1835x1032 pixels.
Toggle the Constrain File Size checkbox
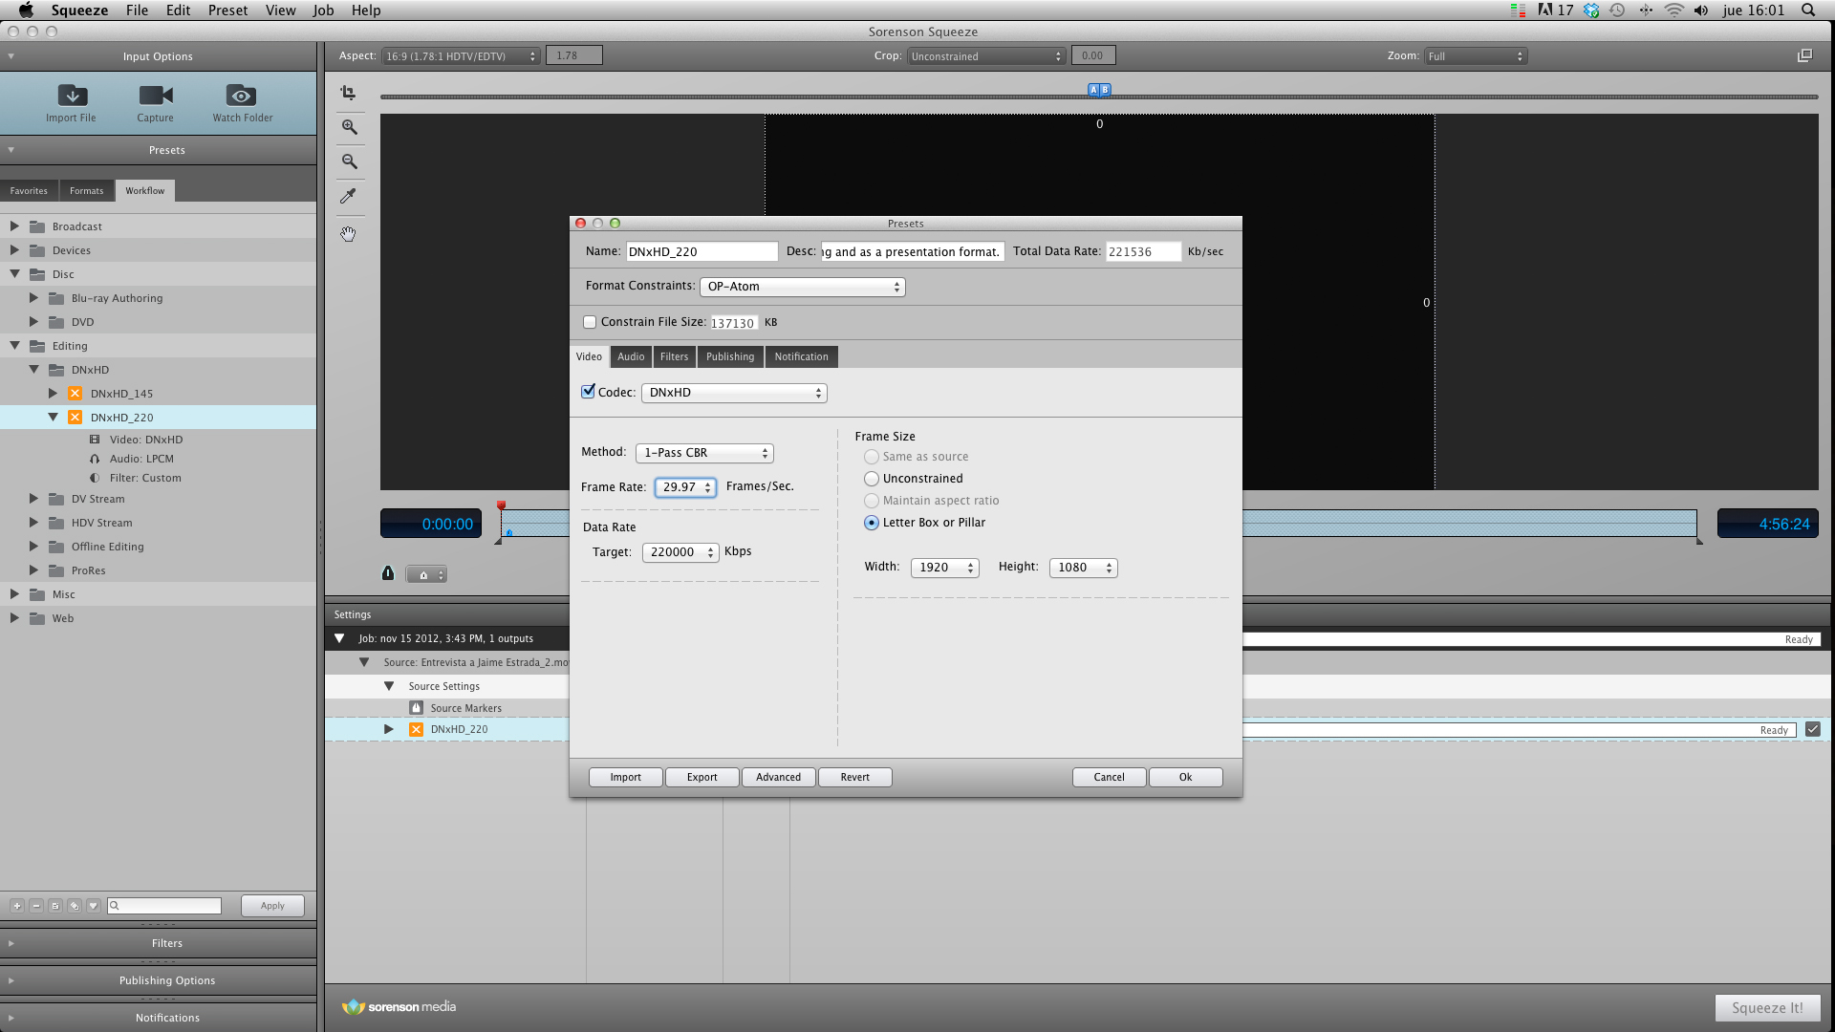coord(590,322)
